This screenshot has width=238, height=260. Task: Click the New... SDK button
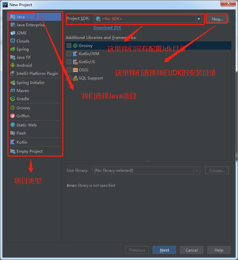[217, 19]
